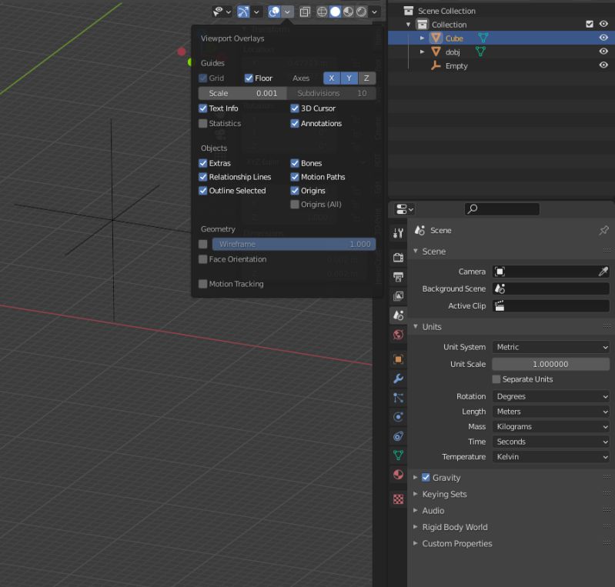Open the Temperature units dropdown
Viewport: 615px width, 587px height.
550,457
